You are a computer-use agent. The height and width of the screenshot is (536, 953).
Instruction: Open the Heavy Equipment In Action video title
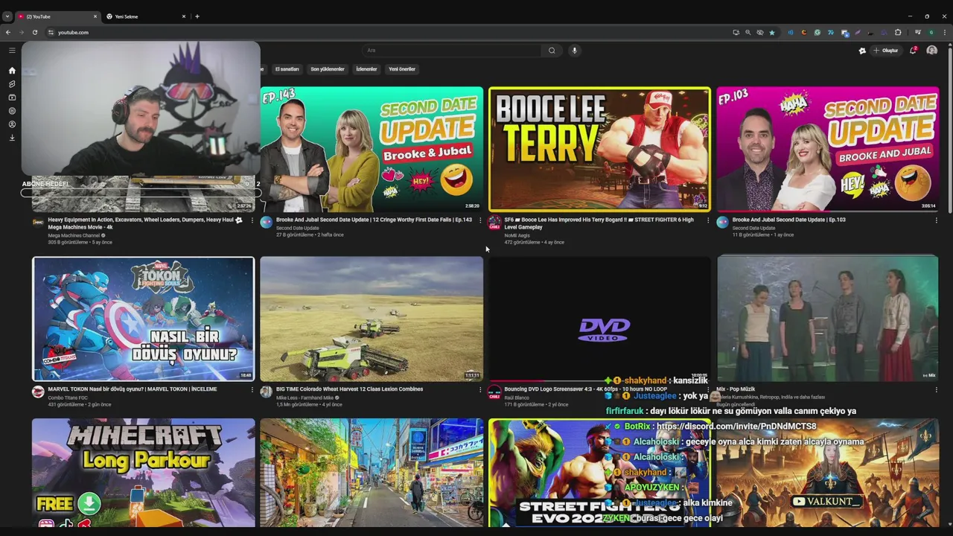(x=141, y=223)
